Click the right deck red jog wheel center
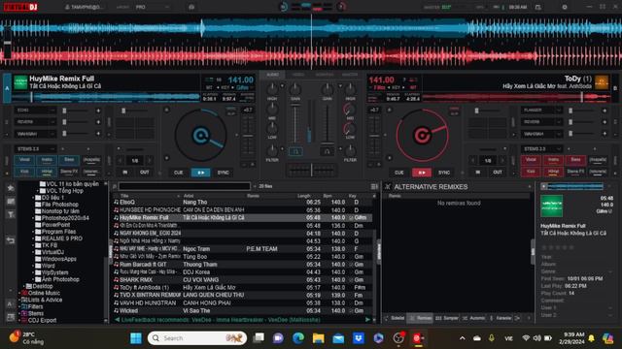The height and width of the screenshot is (349, 622). coord(422,136)
